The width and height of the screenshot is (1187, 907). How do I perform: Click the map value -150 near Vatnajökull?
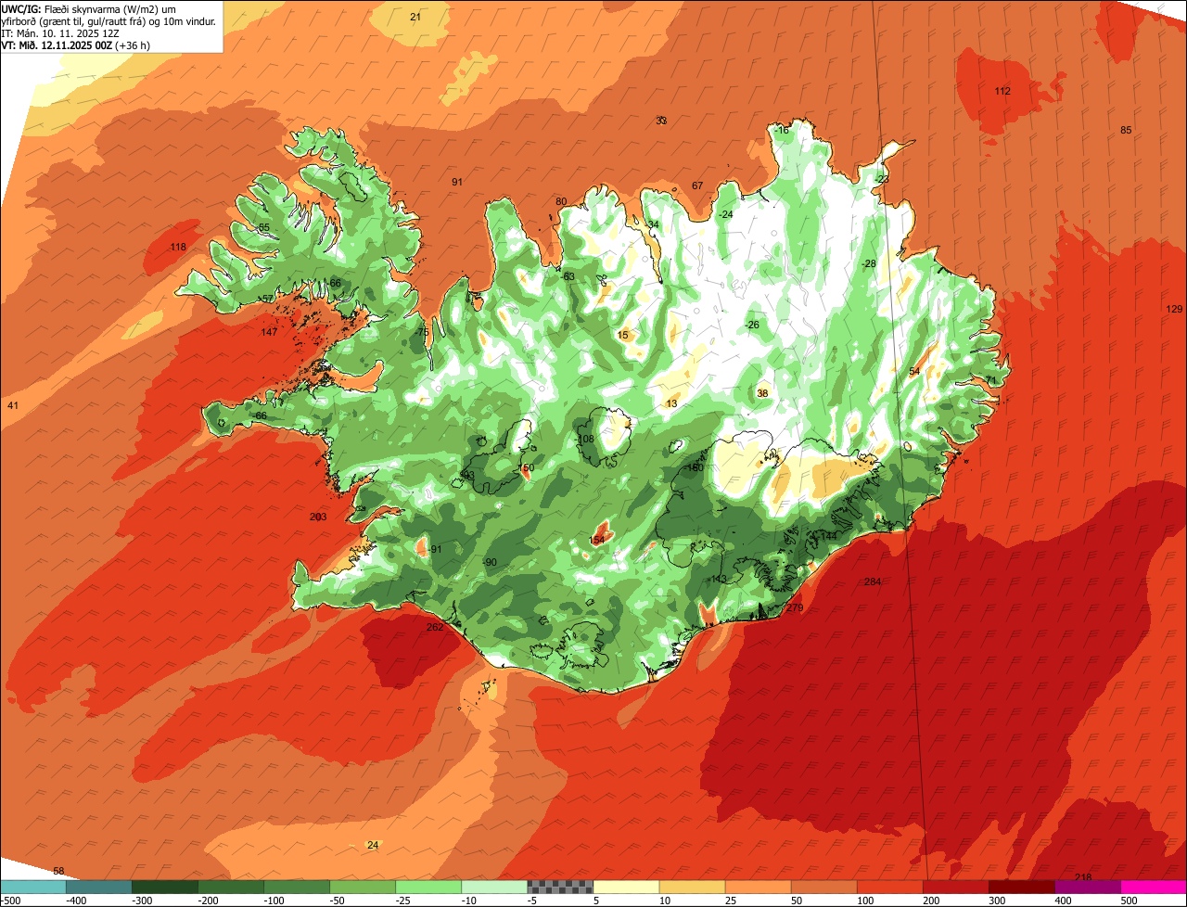[694, 467]
